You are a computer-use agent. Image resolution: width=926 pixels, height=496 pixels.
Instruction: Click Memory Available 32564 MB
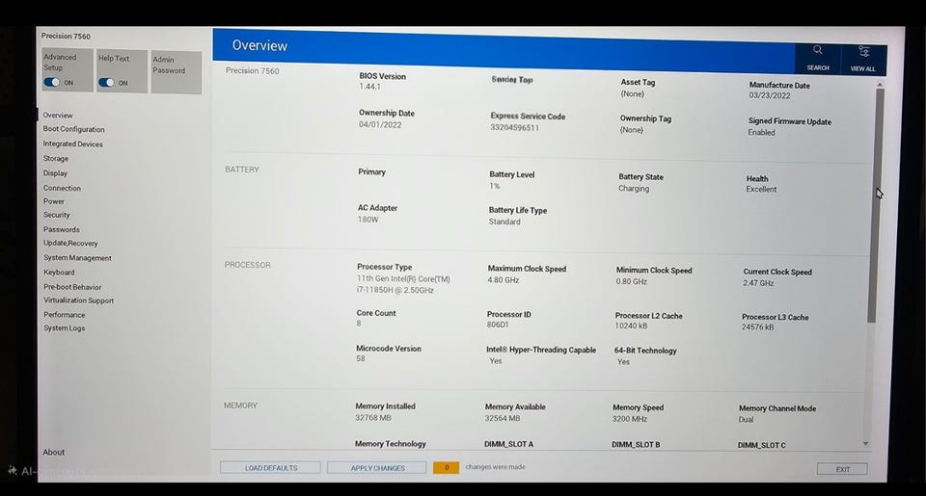pos(503,418)
